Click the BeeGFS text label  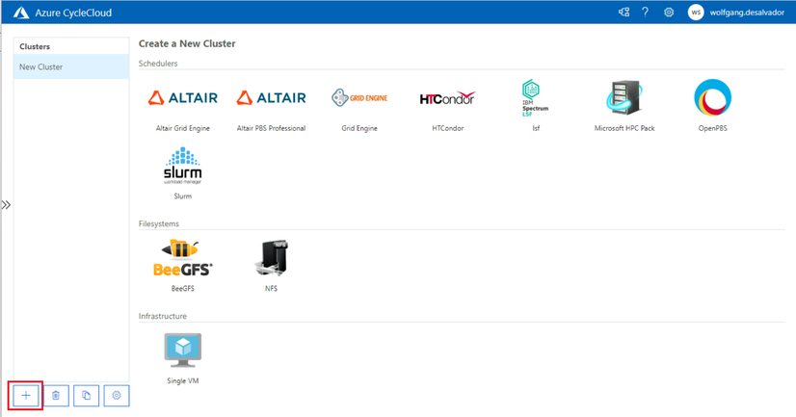pos(183,289)
